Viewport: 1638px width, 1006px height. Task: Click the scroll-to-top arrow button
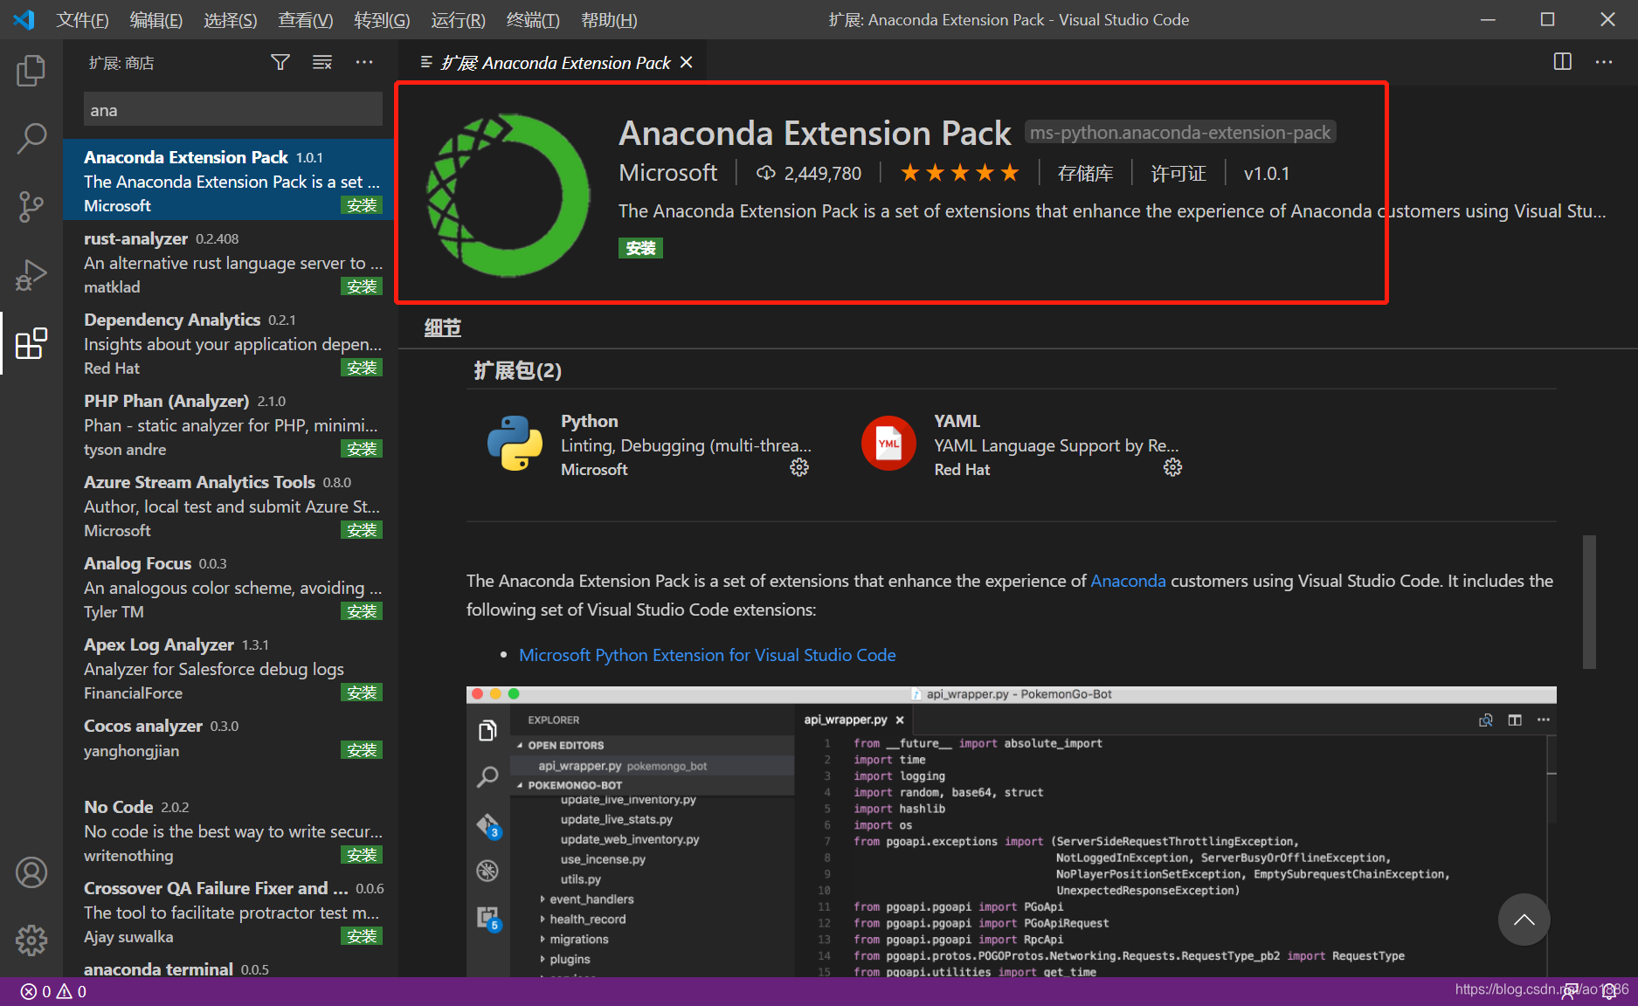point(1524,919)
